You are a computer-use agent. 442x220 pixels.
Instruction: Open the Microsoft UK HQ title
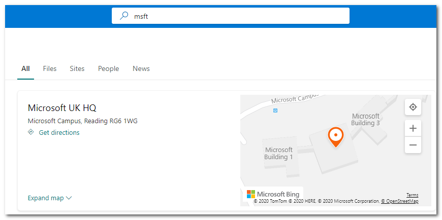tap(62, 107)
